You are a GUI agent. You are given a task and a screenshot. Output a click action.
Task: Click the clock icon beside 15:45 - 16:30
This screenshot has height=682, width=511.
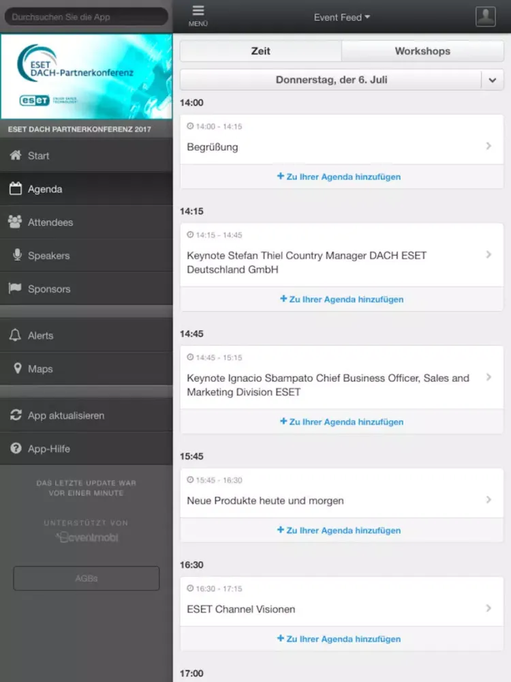point(190,479)
